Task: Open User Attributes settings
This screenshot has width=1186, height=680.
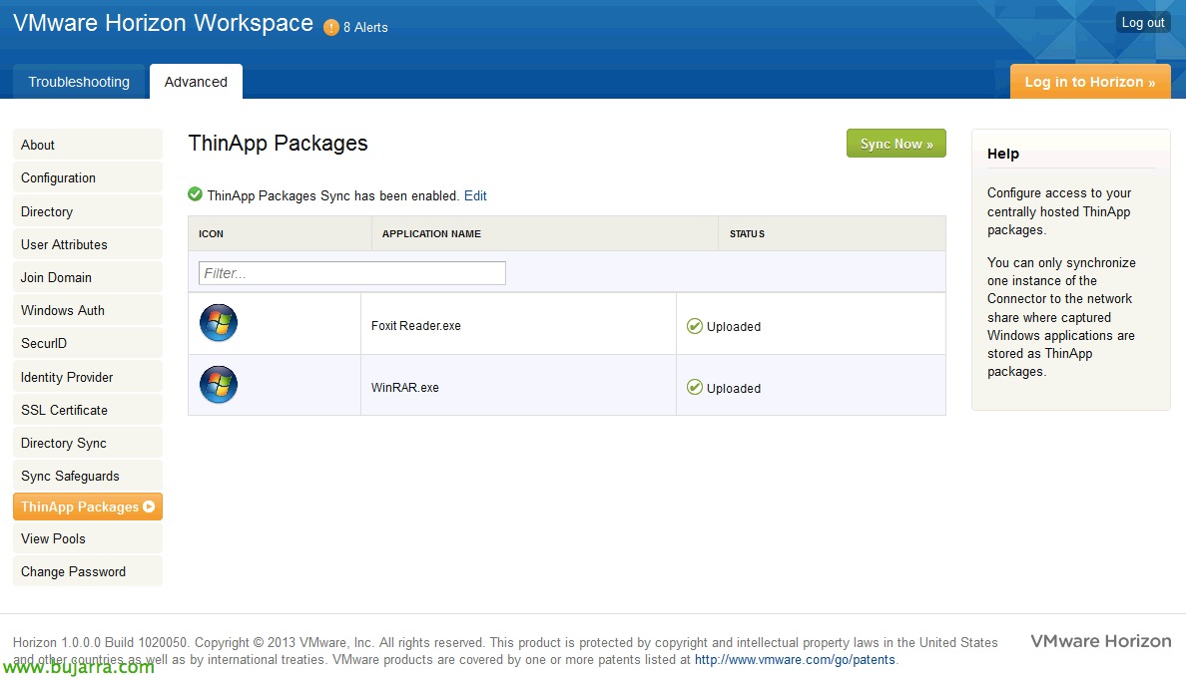Action: click(x=88, y=244)
